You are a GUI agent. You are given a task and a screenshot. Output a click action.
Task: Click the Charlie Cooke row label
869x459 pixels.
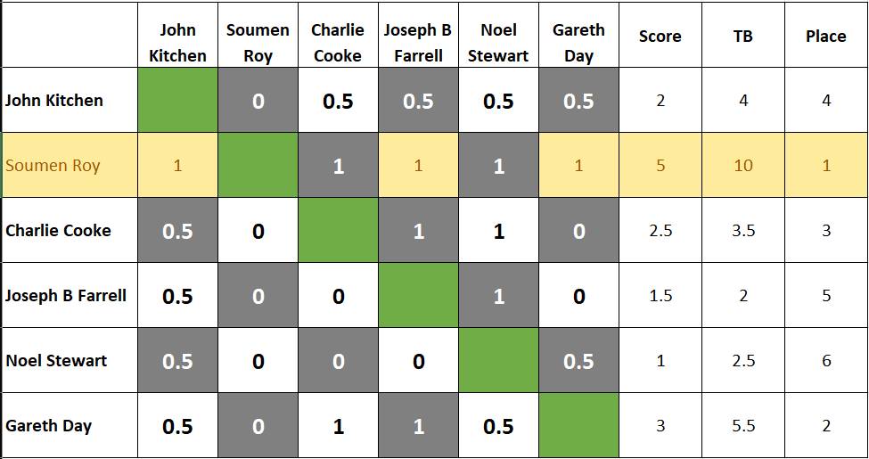pos(58,231)
